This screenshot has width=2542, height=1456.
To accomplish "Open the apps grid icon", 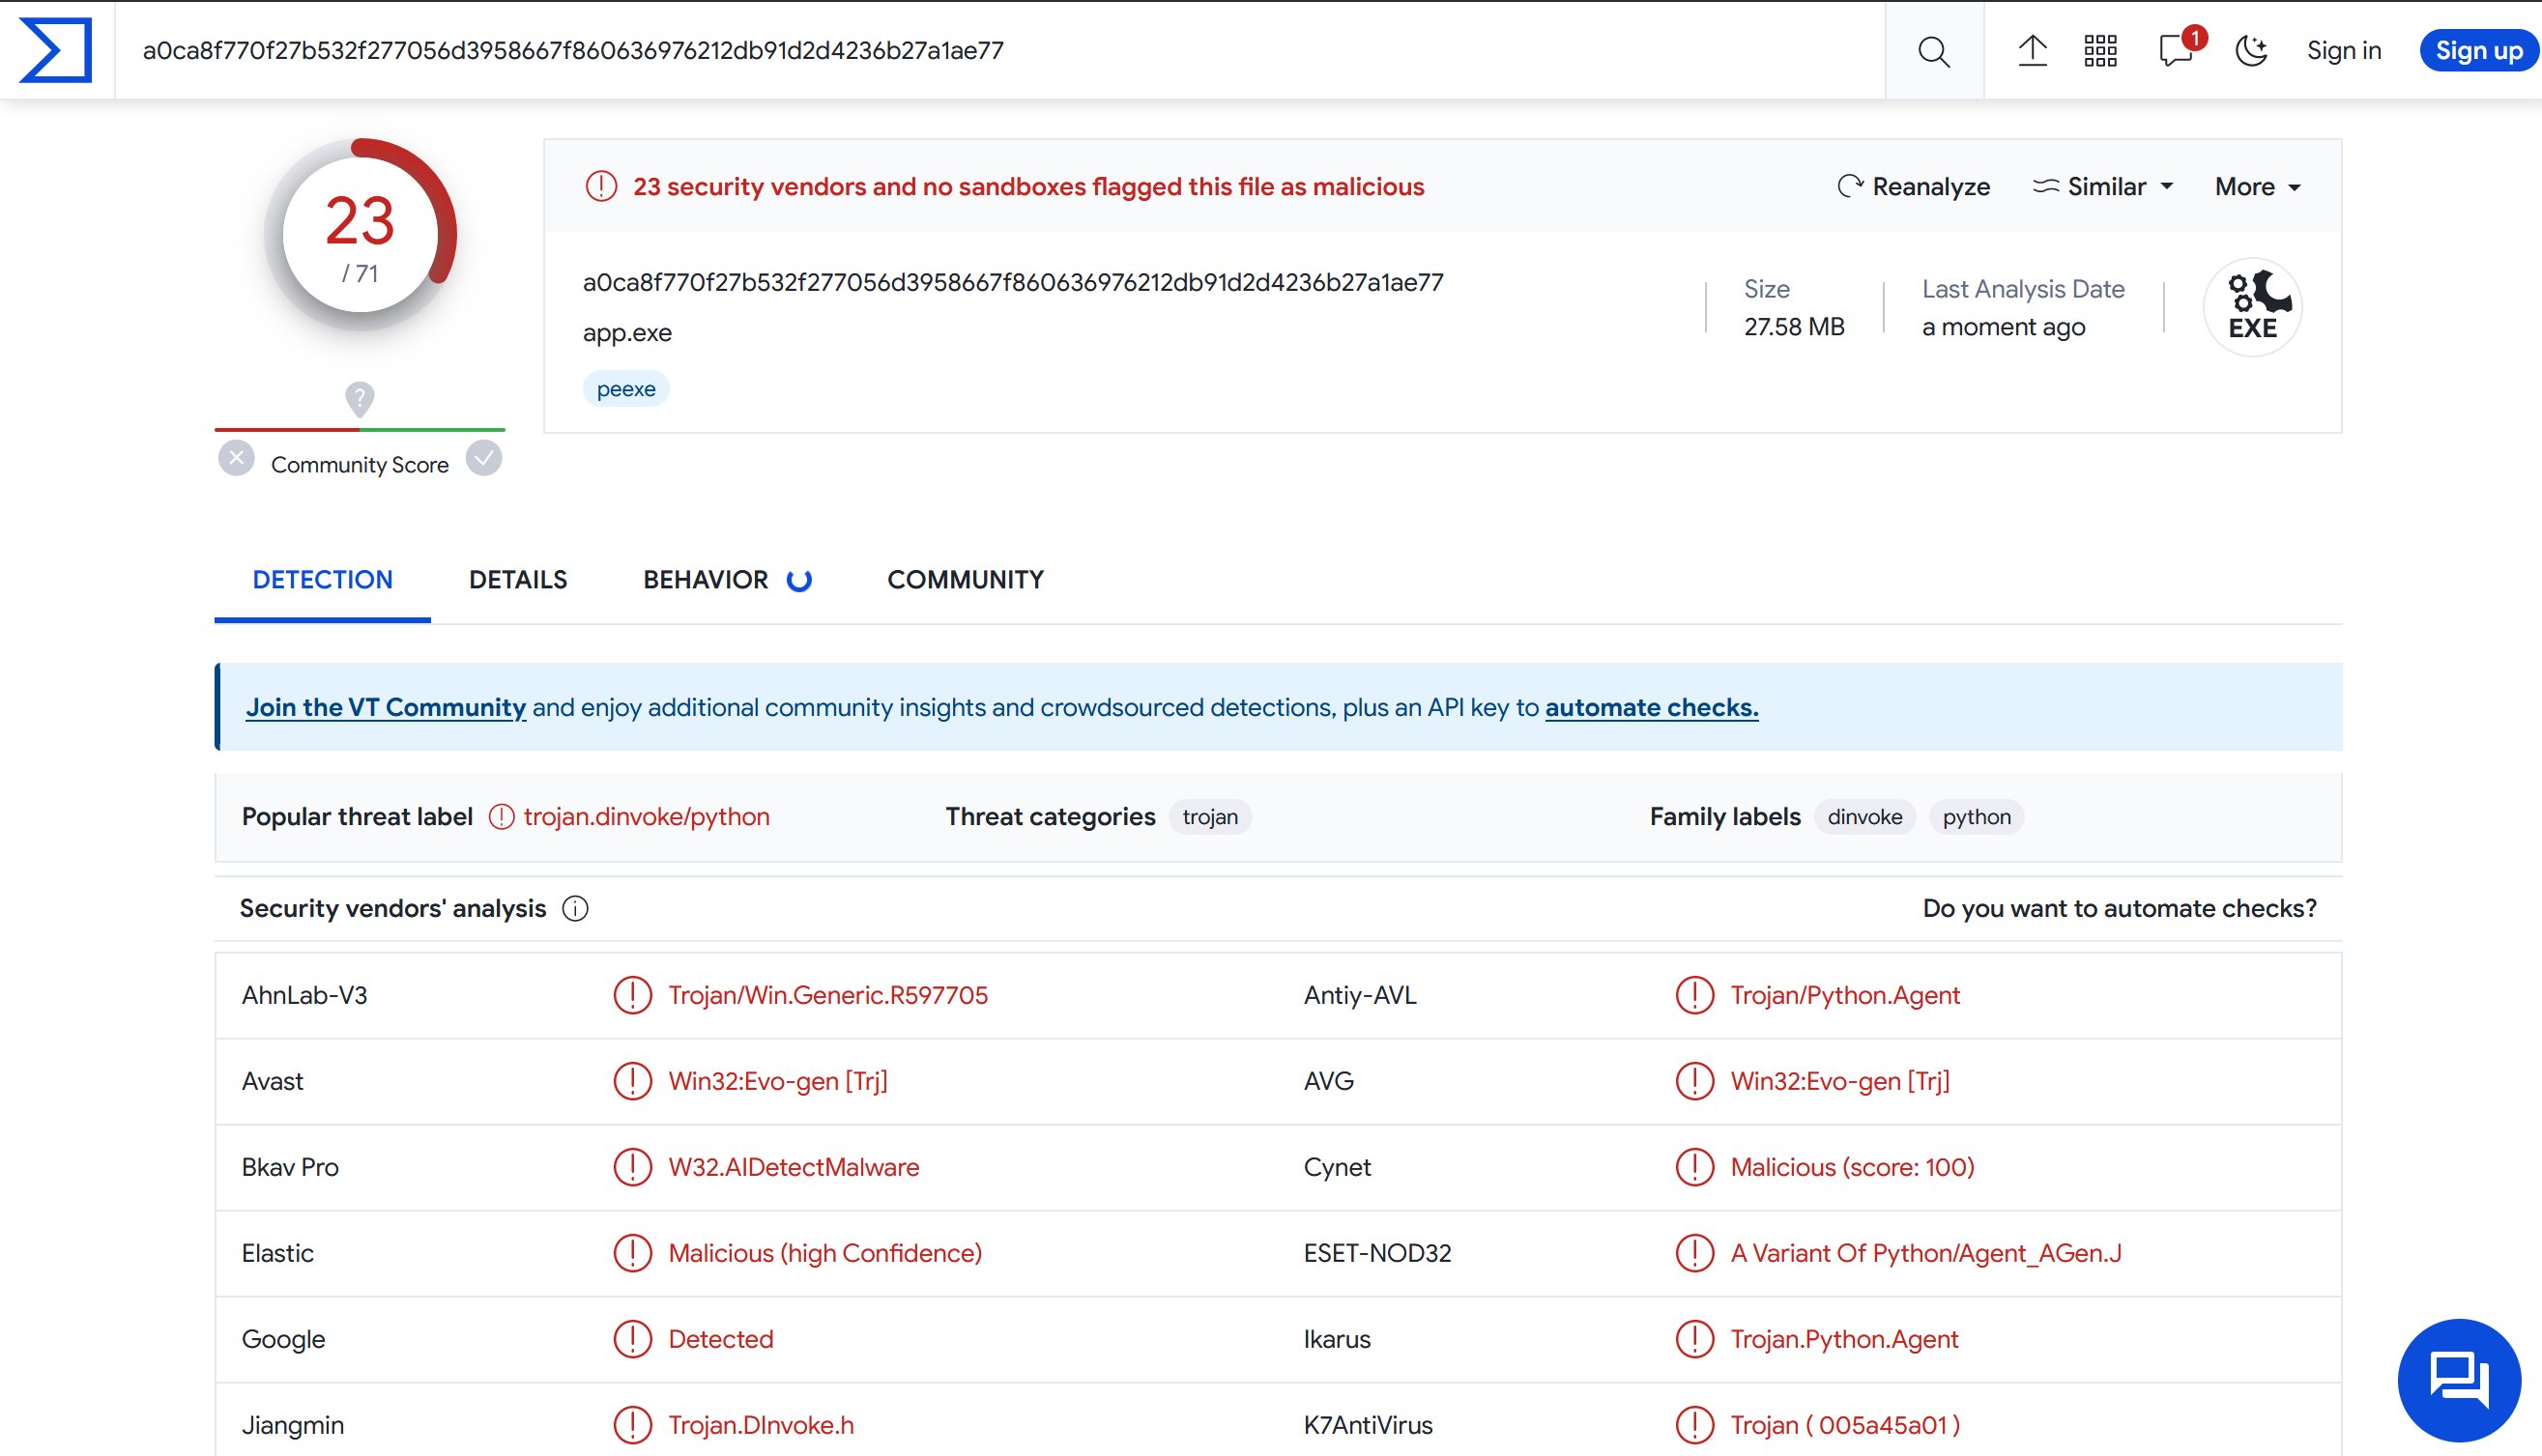I will click(x=2100, y=50).
